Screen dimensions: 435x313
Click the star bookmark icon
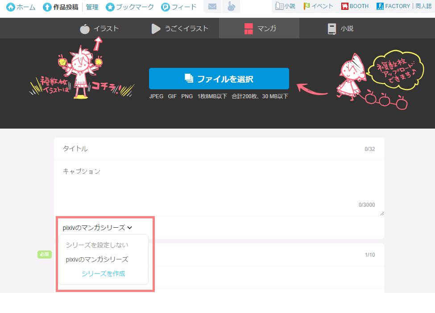pos(110,7)
